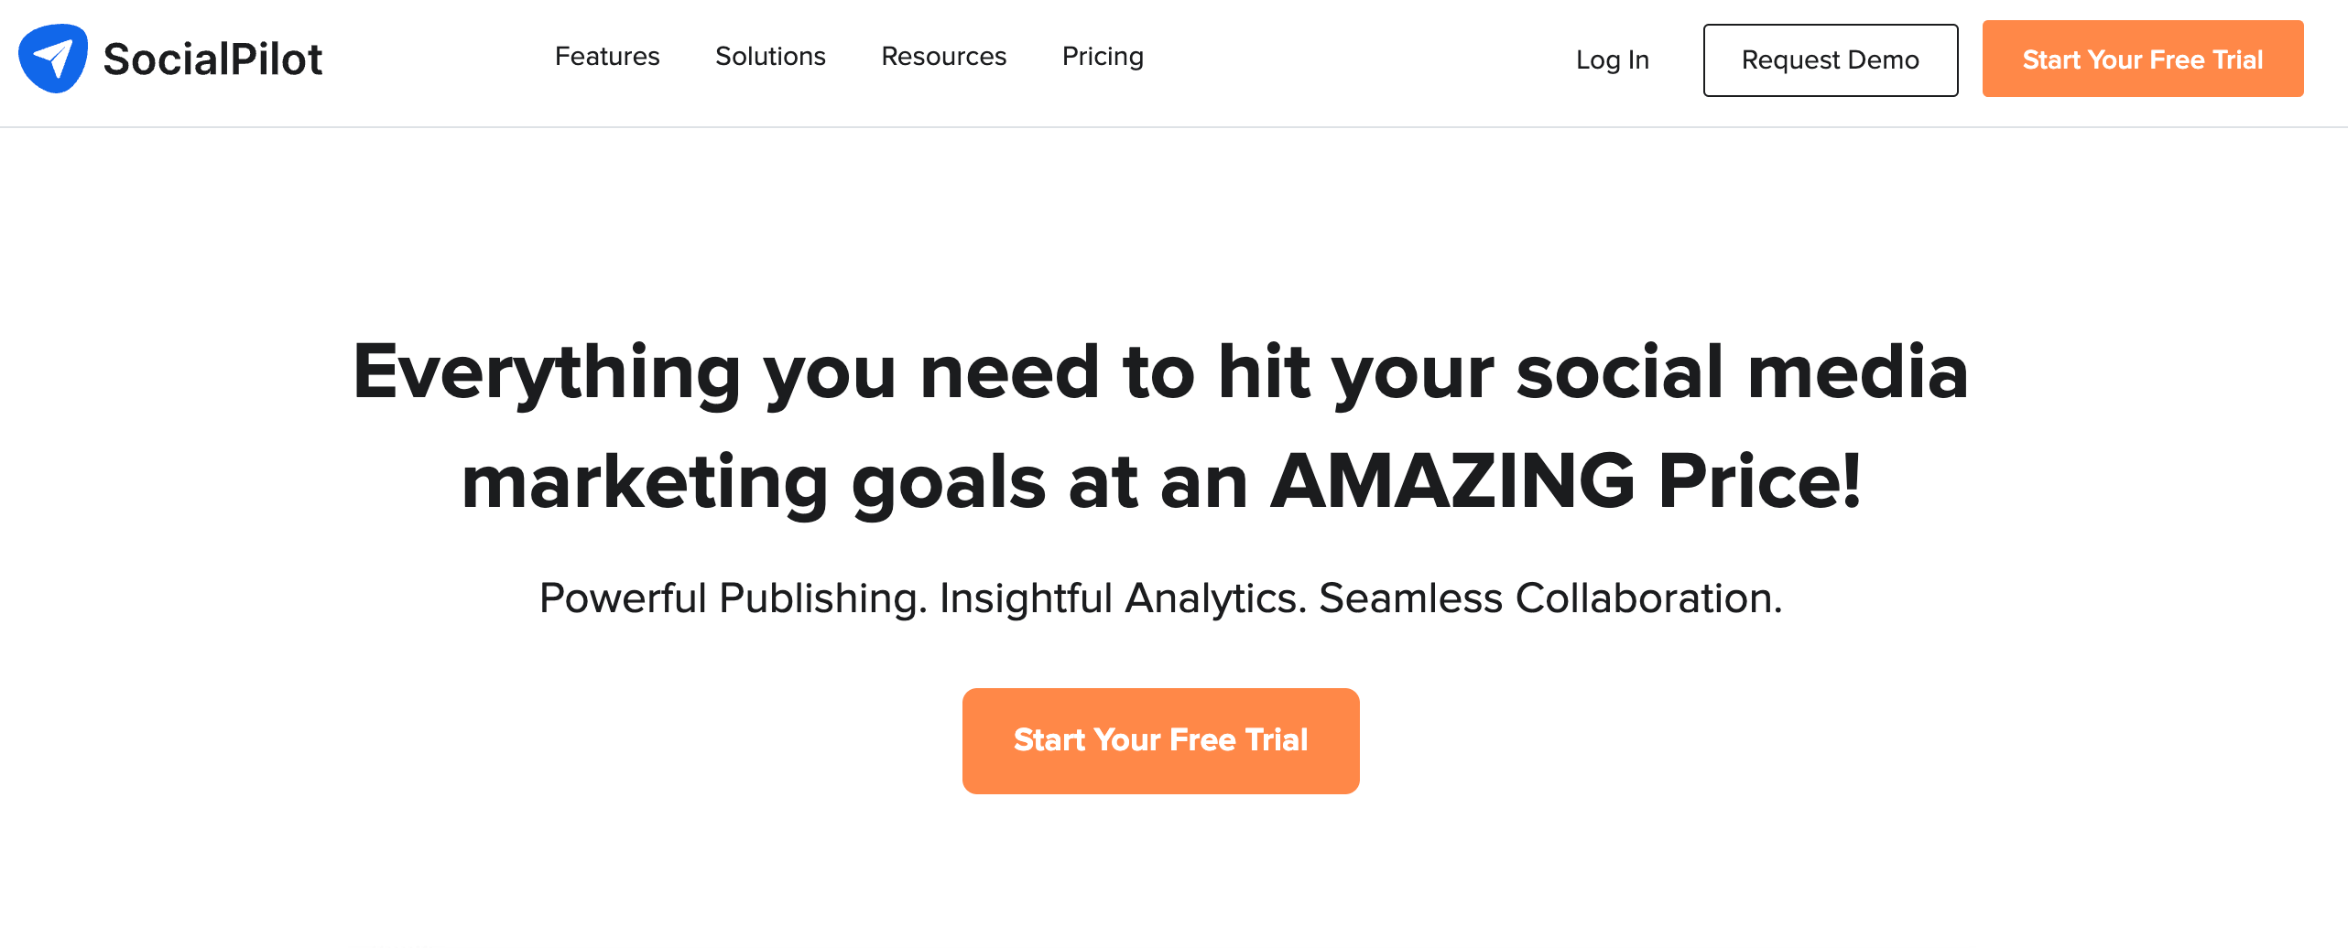Image resolution: width=2348 pixels, height=948 pixels.
Task: Click the "Seamless Collaboration." tagline text
Action: [x=1549, y=598]
